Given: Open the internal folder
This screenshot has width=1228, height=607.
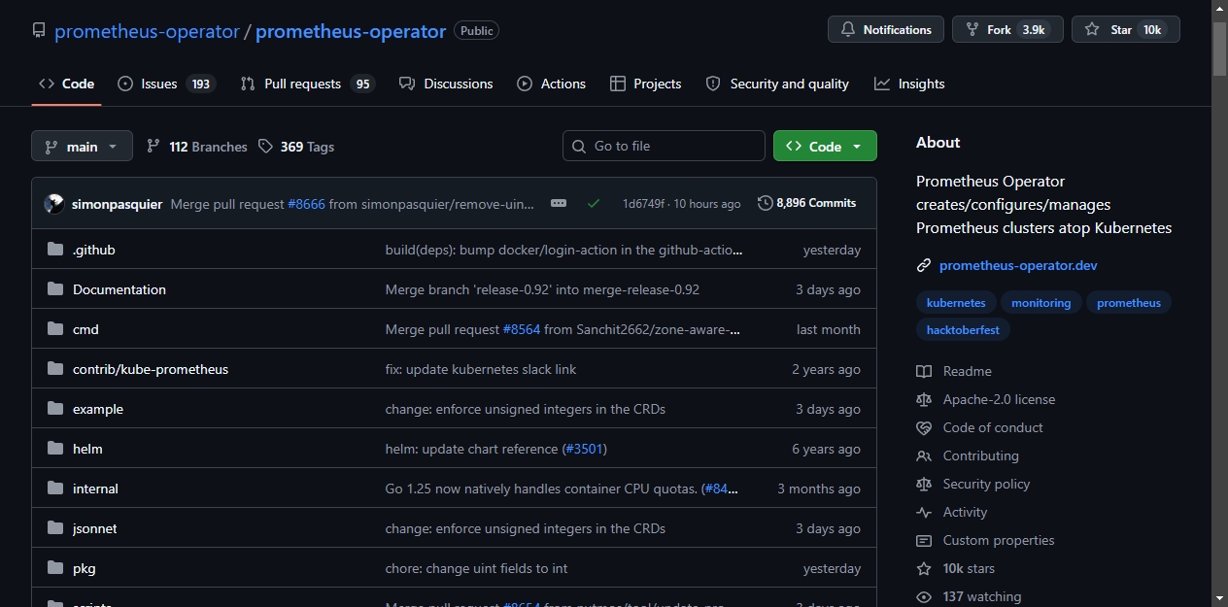Looking at the screenshot, I should coord(95,489).
